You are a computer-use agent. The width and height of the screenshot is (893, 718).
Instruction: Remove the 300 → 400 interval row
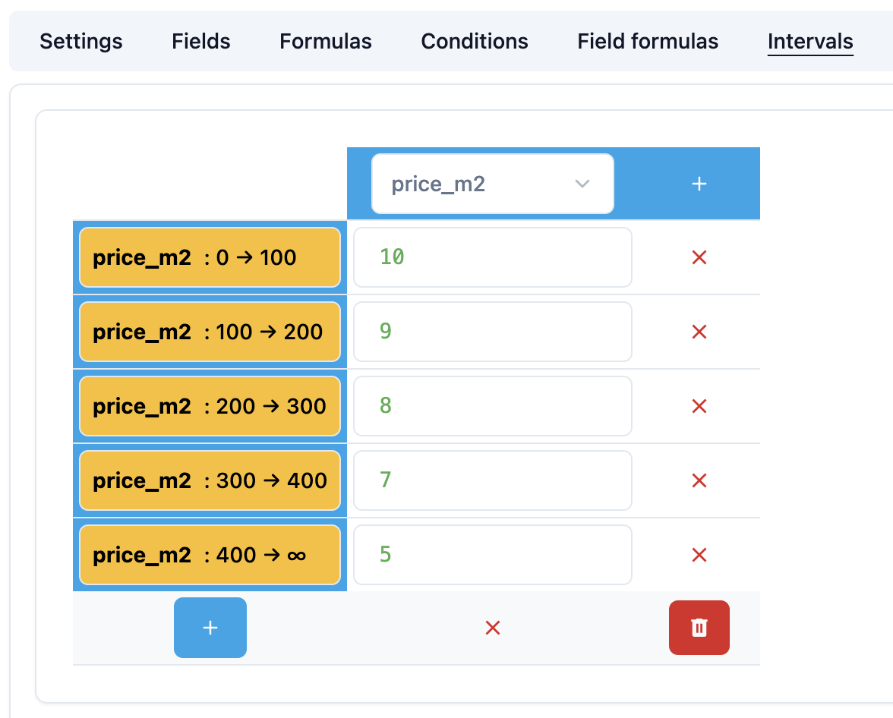coord(699,480)
